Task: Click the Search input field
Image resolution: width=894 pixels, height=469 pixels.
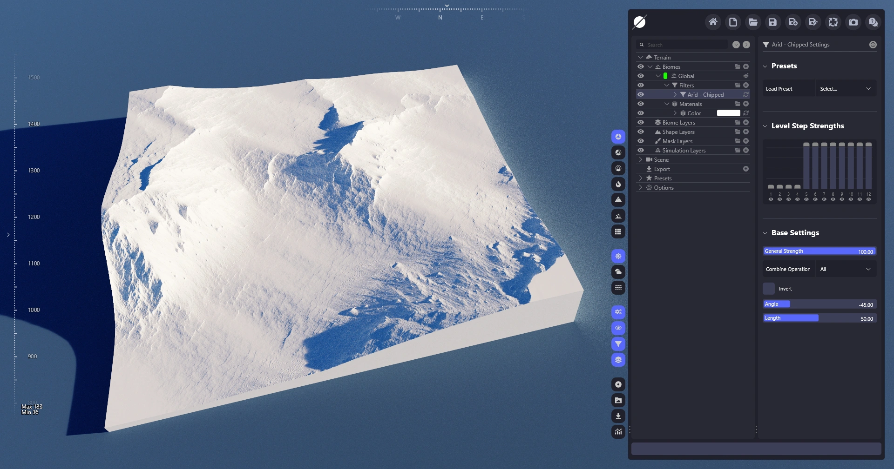Action: coord(684,45)
